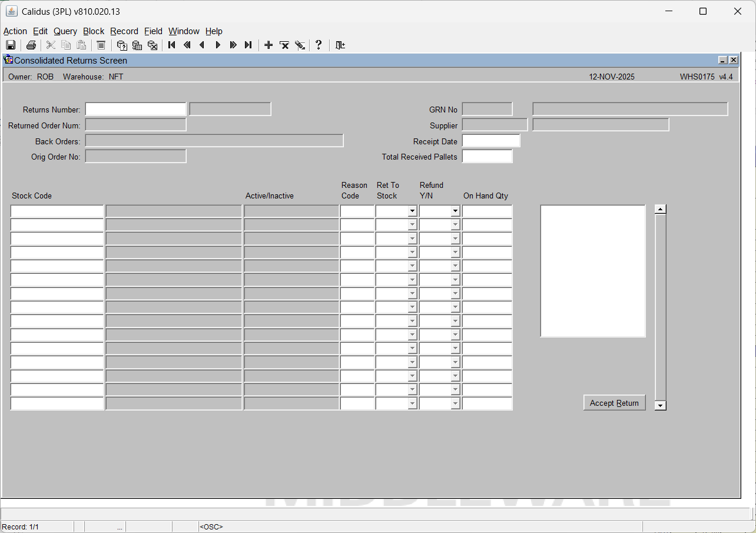Expand the first row Ret To Stock dropdown
This screenshot has width=756, height=533.
click(x=412, y=211)
